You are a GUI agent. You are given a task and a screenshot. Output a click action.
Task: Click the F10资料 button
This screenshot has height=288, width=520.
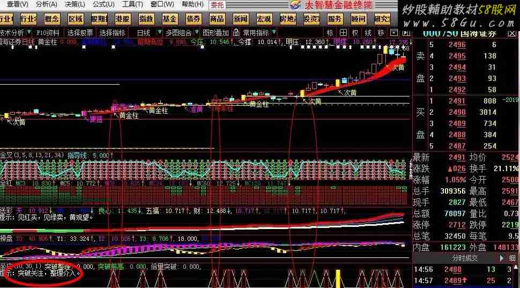[48, 33]
